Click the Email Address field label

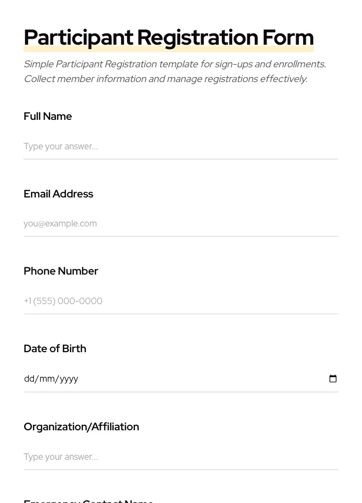click(58, 194)
